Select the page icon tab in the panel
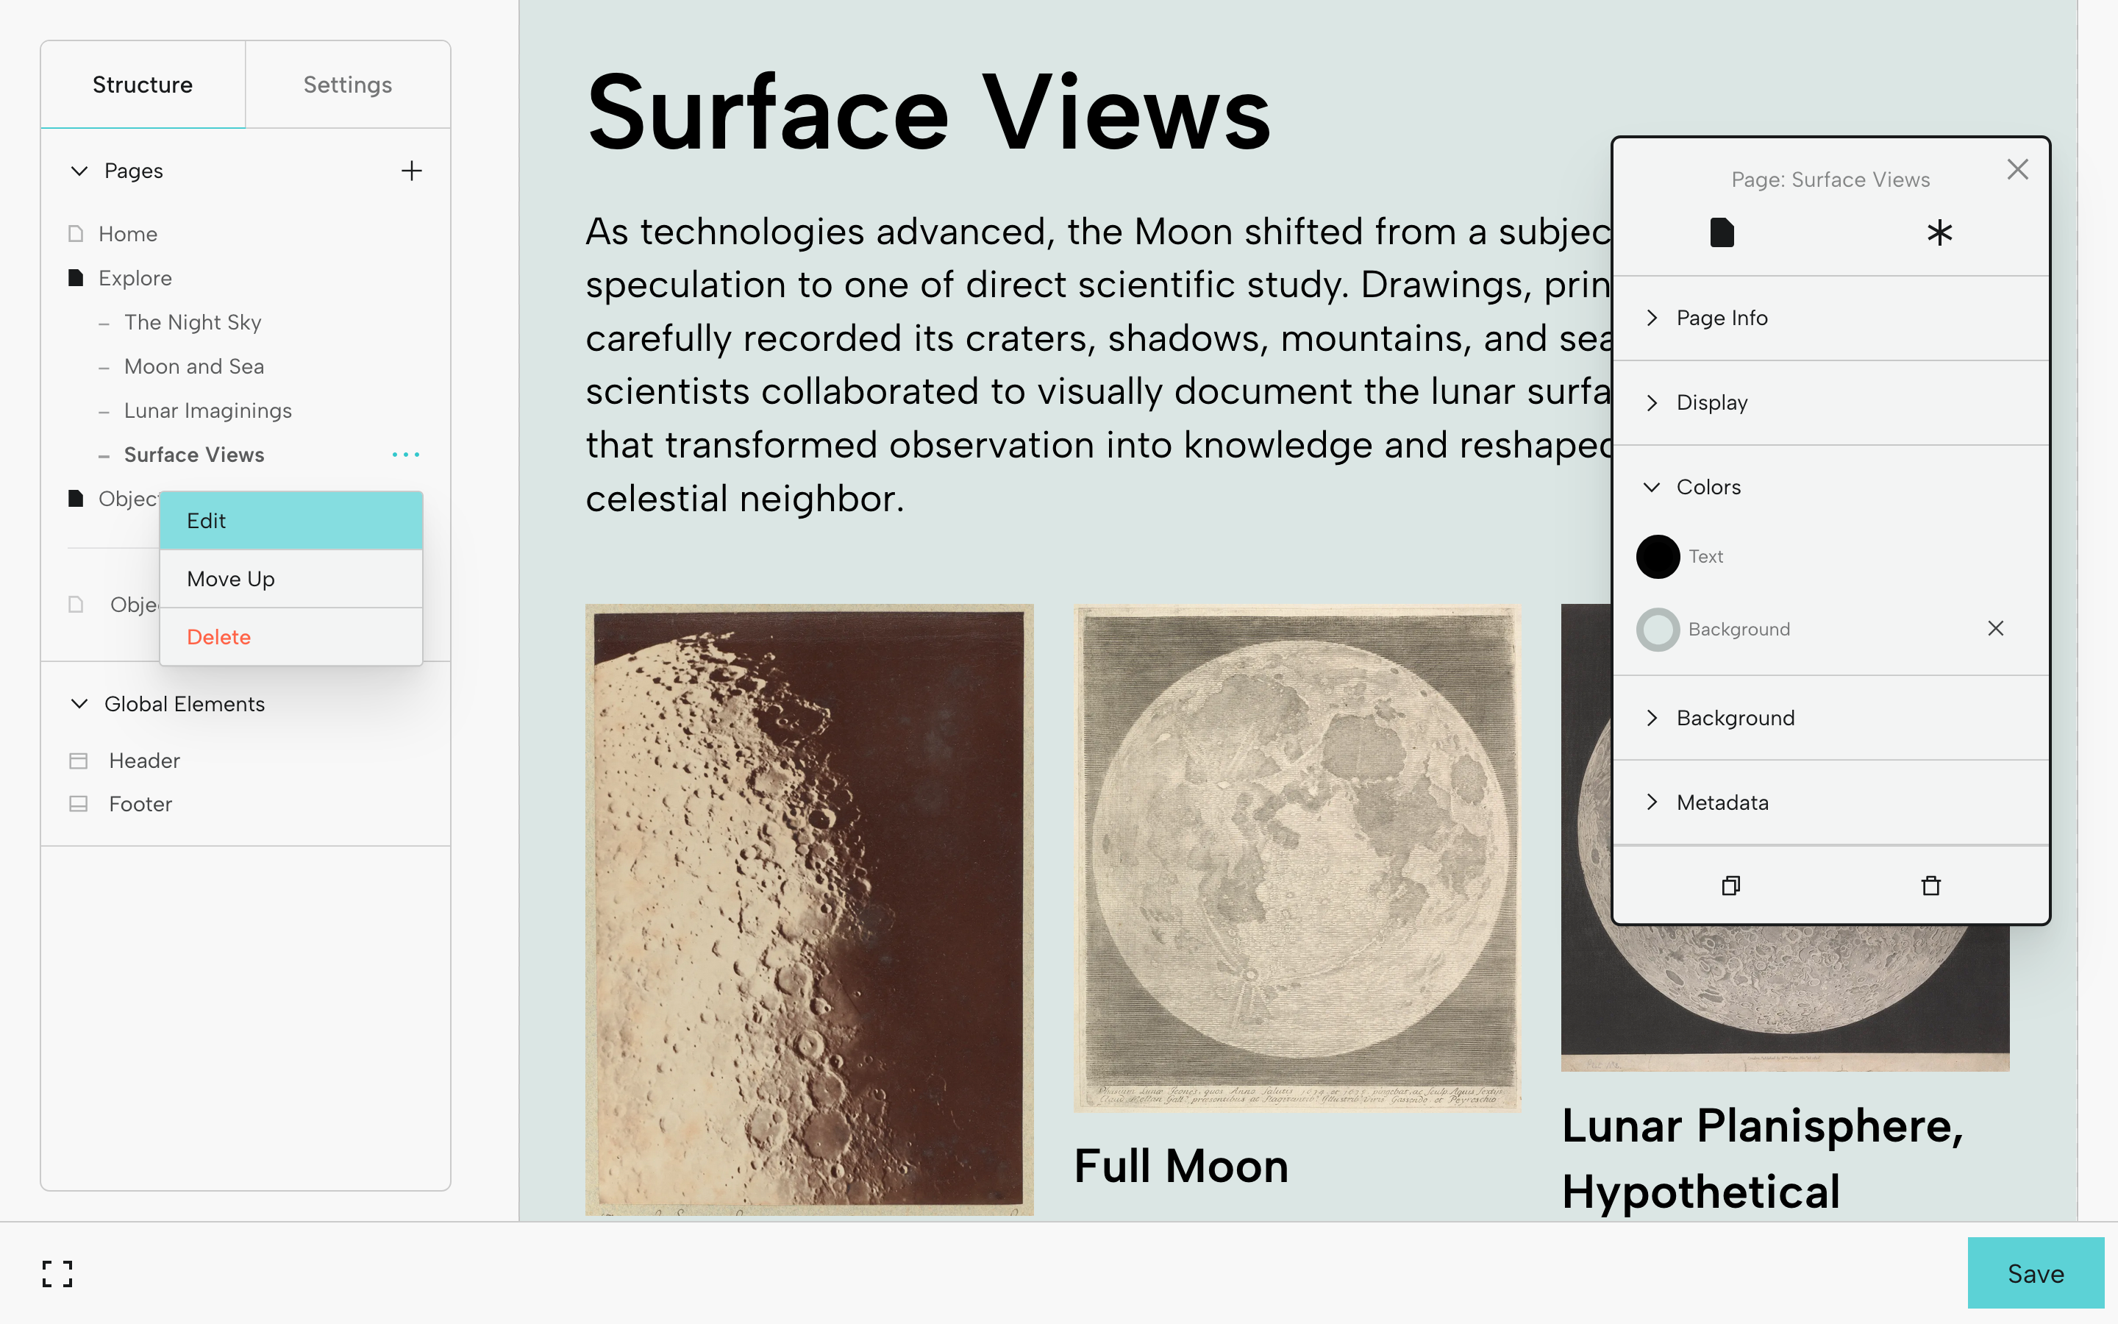 tap(1722, 233)
